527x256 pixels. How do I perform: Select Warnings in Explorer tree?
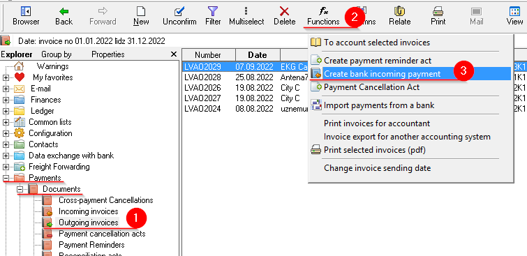(x=53, y=66)
